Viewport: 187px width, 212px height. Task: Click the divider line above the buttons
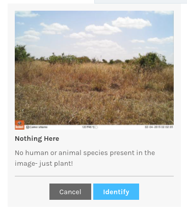coord(94,176)
